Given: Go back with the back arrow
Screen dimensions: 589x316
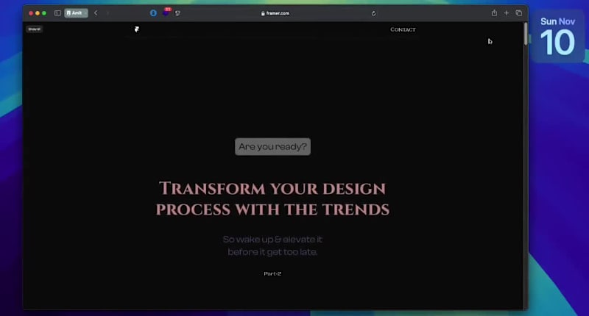Looking at the screenshot, I should coord(96,13).
